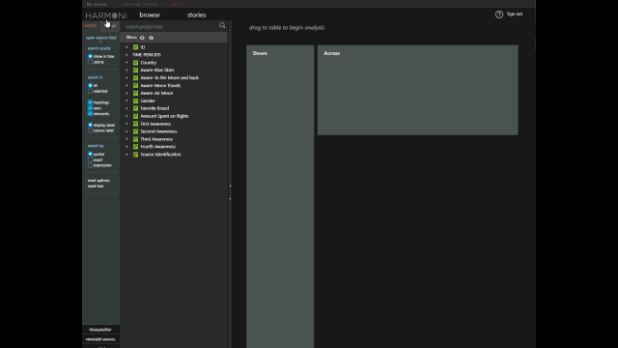Viewport: 618px width, 348px height.
Task: Click the magnifier search icon
Action: 222,26
